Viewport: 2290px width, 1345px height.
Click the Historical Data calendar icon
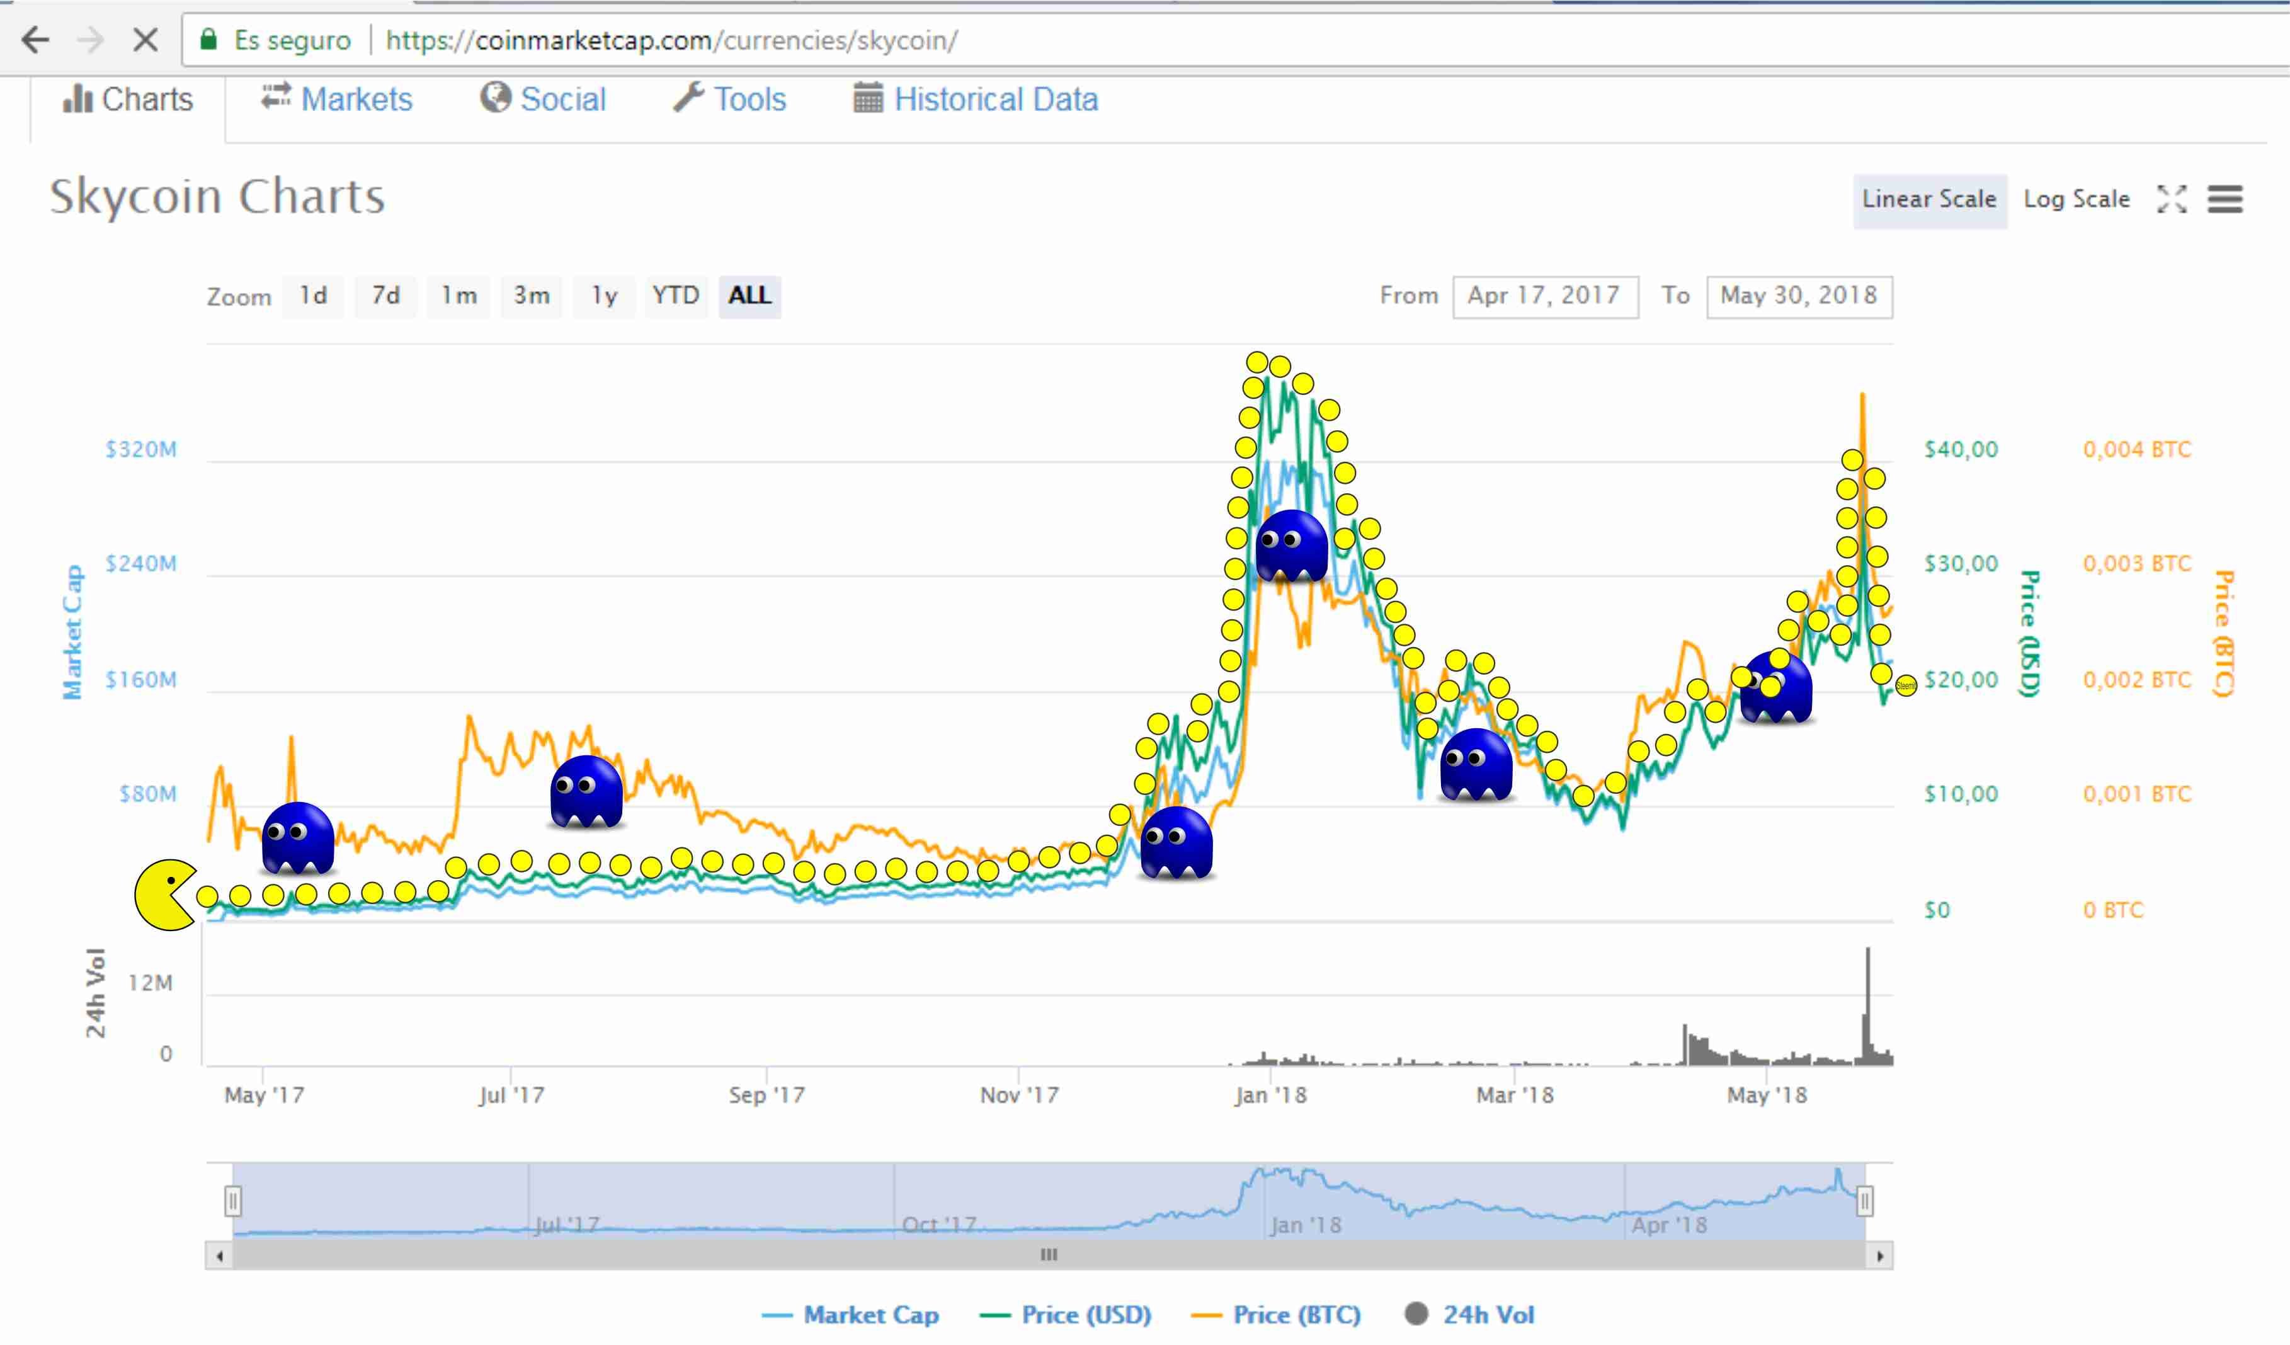tap(868, 97)
